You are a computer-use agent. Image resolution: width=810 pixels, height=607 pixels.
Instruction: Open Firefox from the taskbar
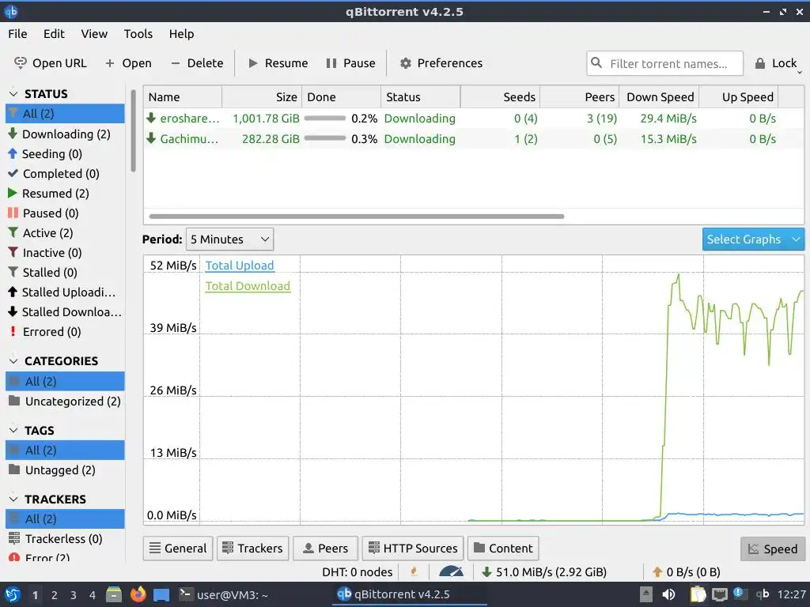pyautogui.click(x=138, y=594)
